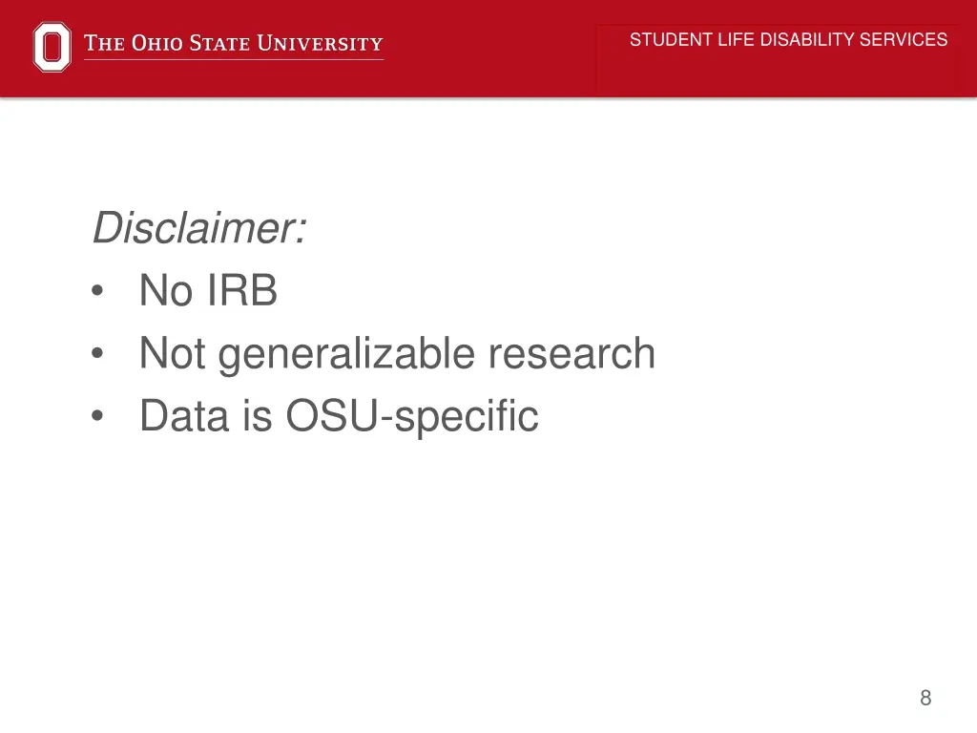Screen dimensions: 977x733
Task: Click the word research in second bullet
Action: [x=572, y=353]
